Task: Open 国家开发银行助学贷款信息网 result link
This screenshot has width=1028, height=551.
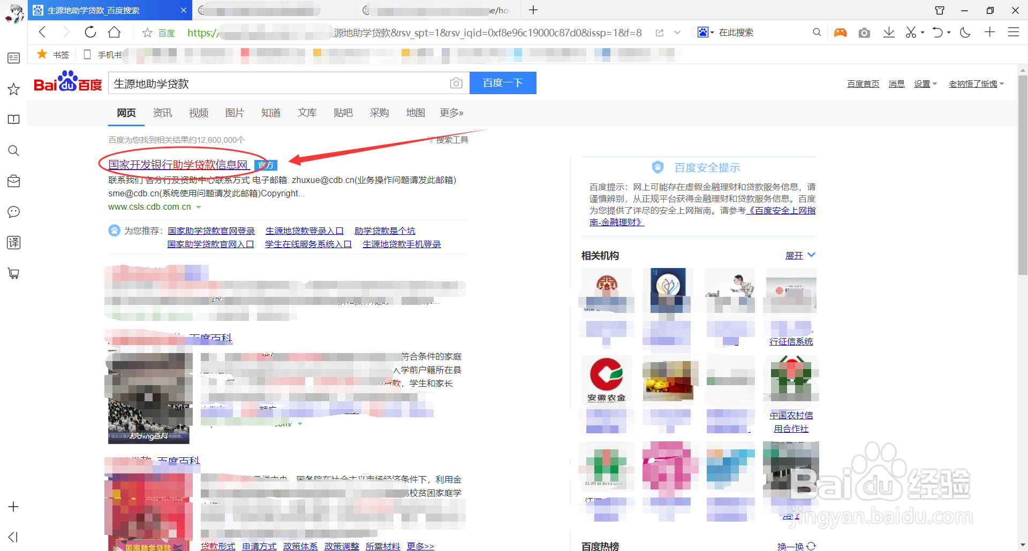Action: [x=179, y=165]
